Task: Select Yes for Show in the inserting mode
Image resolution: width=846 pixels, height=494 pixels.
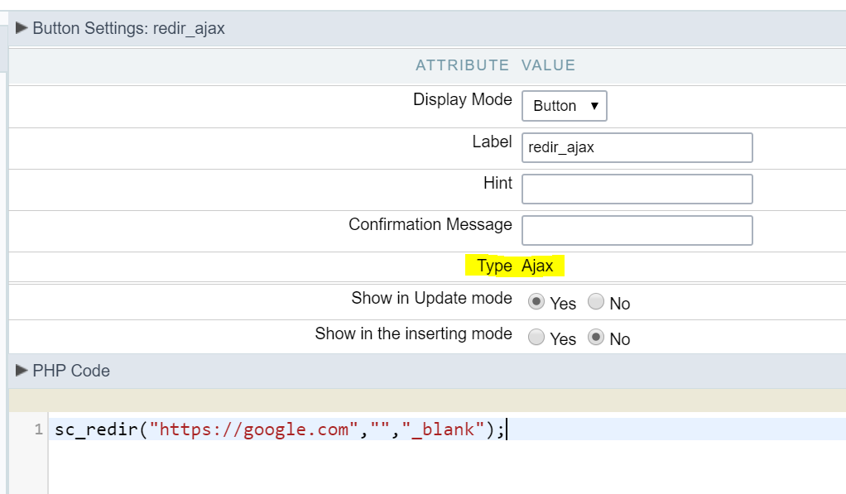Action: [x=536, y=337]
